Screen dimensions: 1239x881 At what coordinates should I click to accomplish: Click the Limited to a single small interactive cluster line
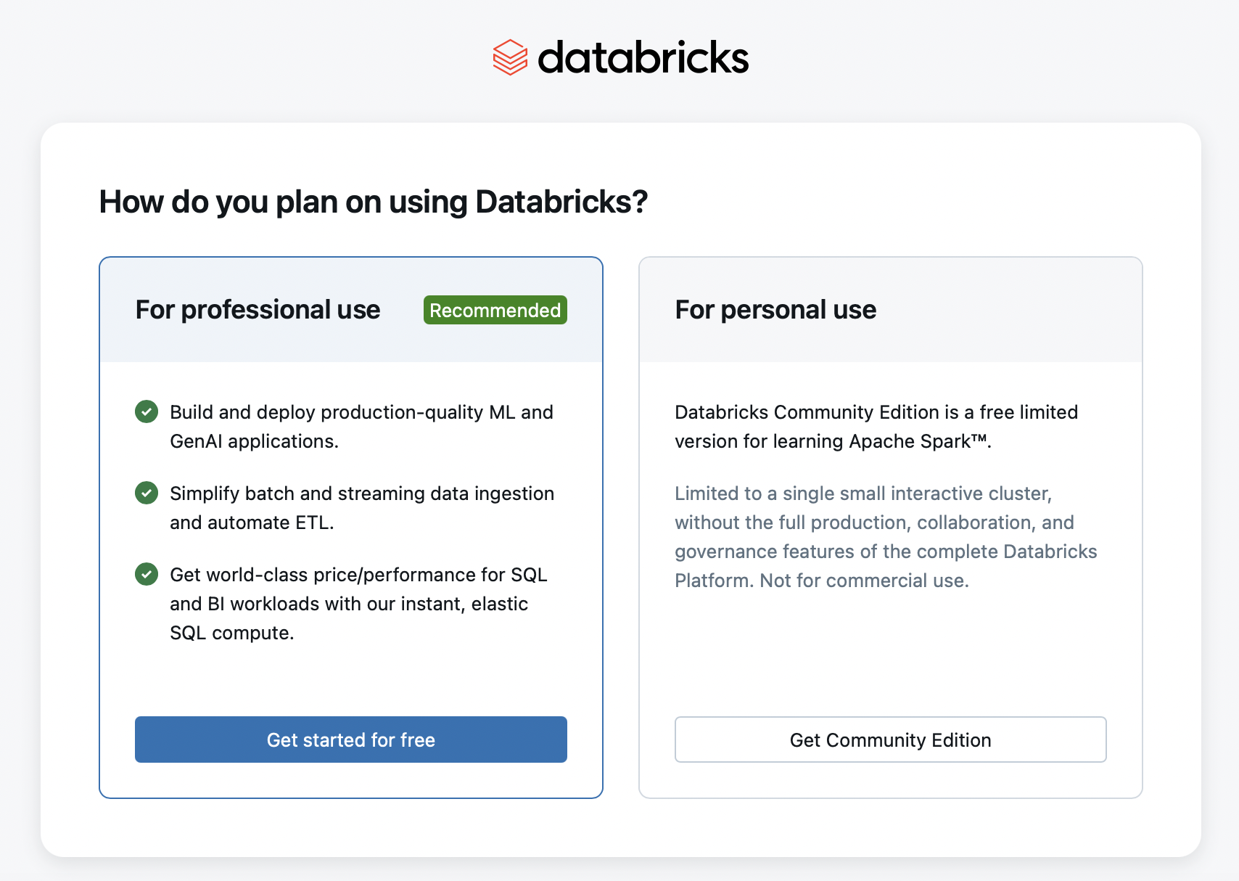click(x=863, y=493)
